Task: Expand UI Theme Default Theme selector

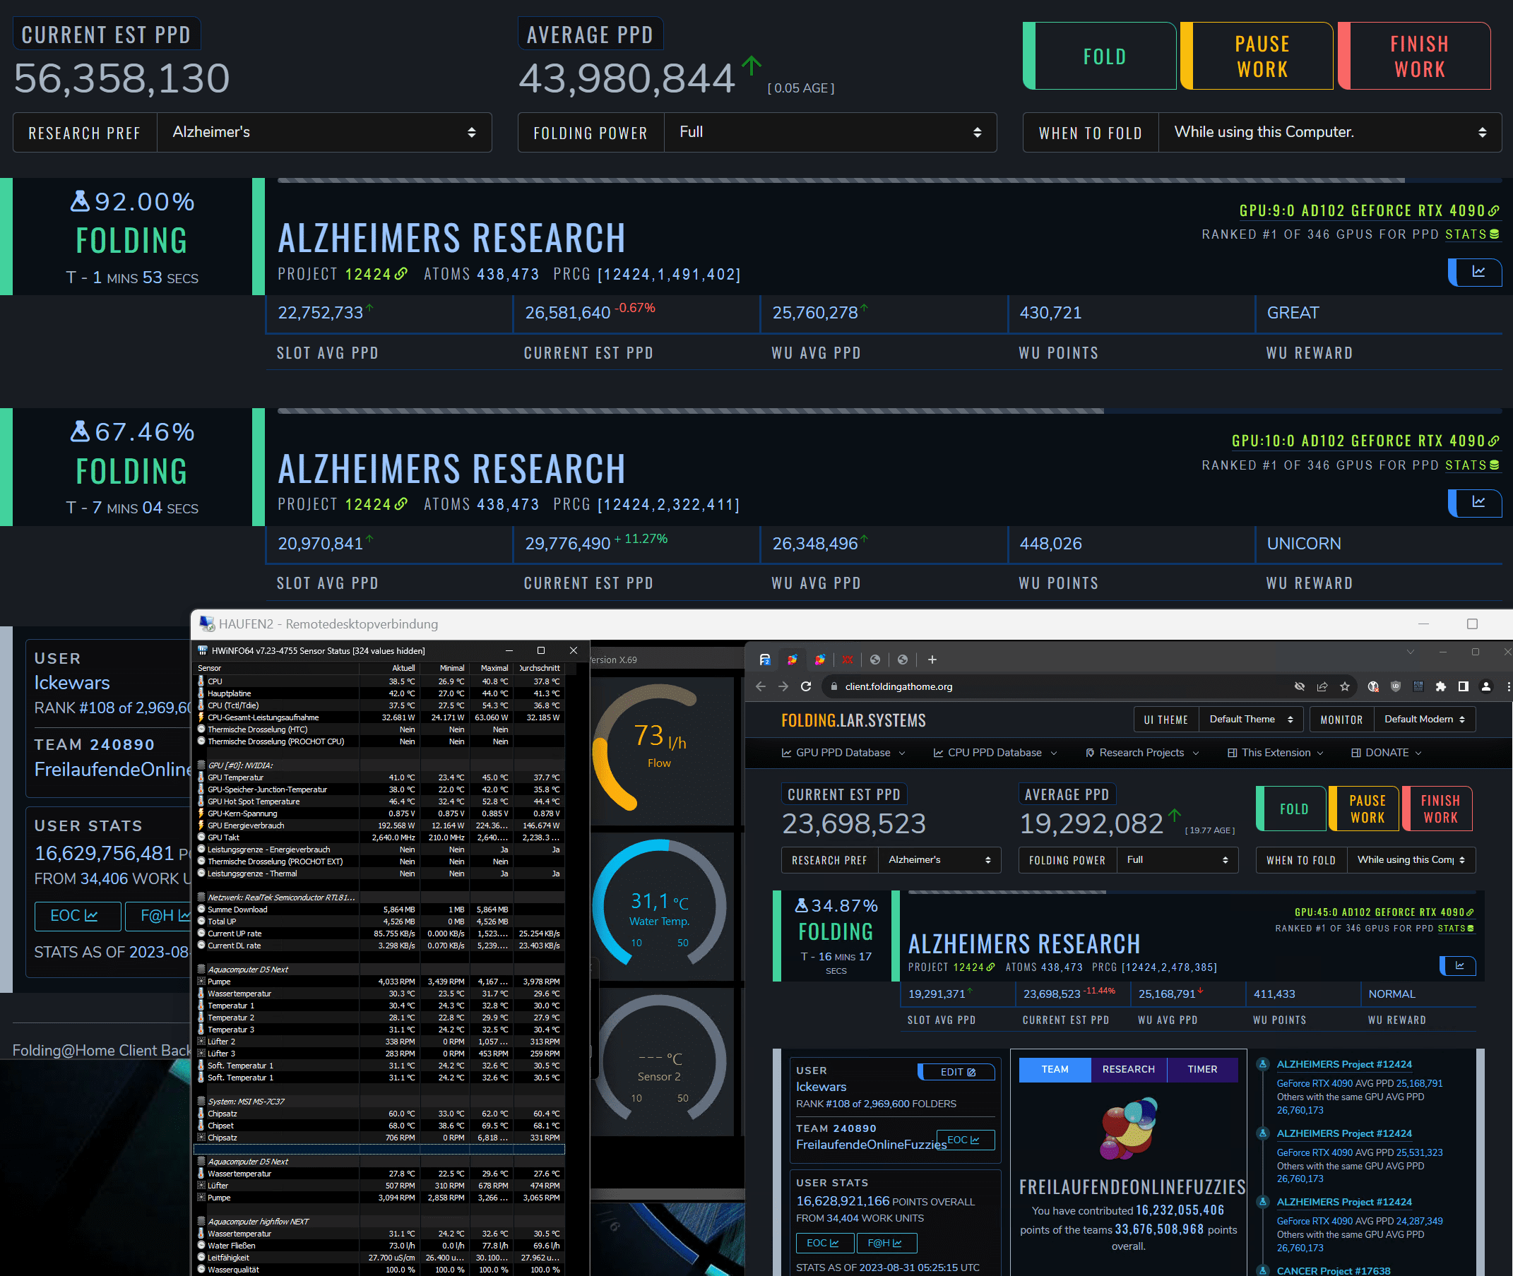Action: [x=1250, y=719]
